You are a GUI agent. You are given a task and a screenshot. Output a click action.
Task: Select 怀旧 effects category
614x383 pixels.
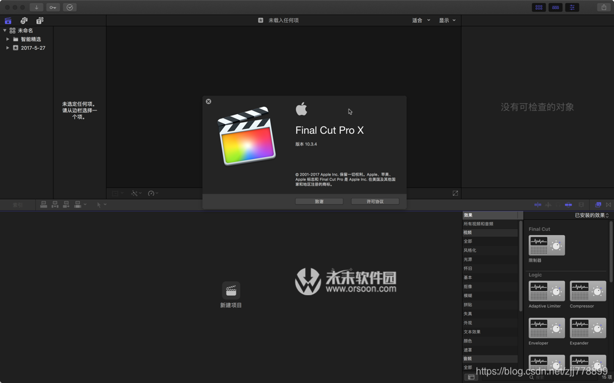pyautogui.click(x=490, y=268)
